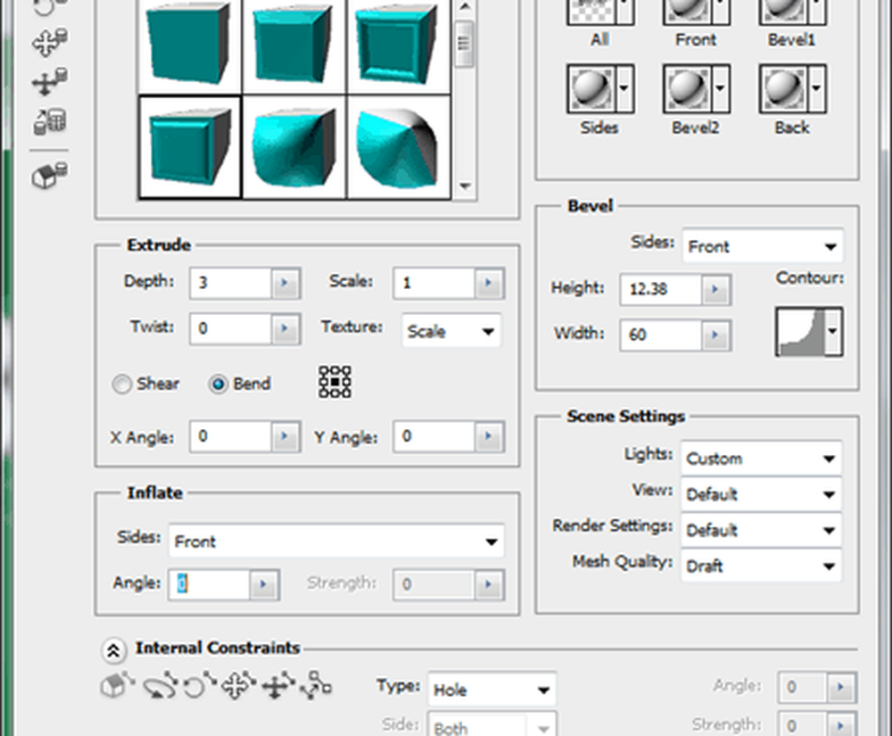The image size is (892, 736).
Task: Expand the Mesh Quality dropdown
Action: [x=761, y=566]
